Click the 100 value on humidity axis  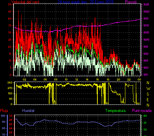3,116
